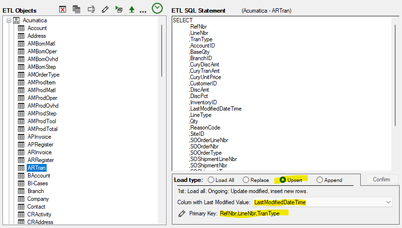Select the Upsert radio button
Viewport: 402px width, 228px height.
283,180
